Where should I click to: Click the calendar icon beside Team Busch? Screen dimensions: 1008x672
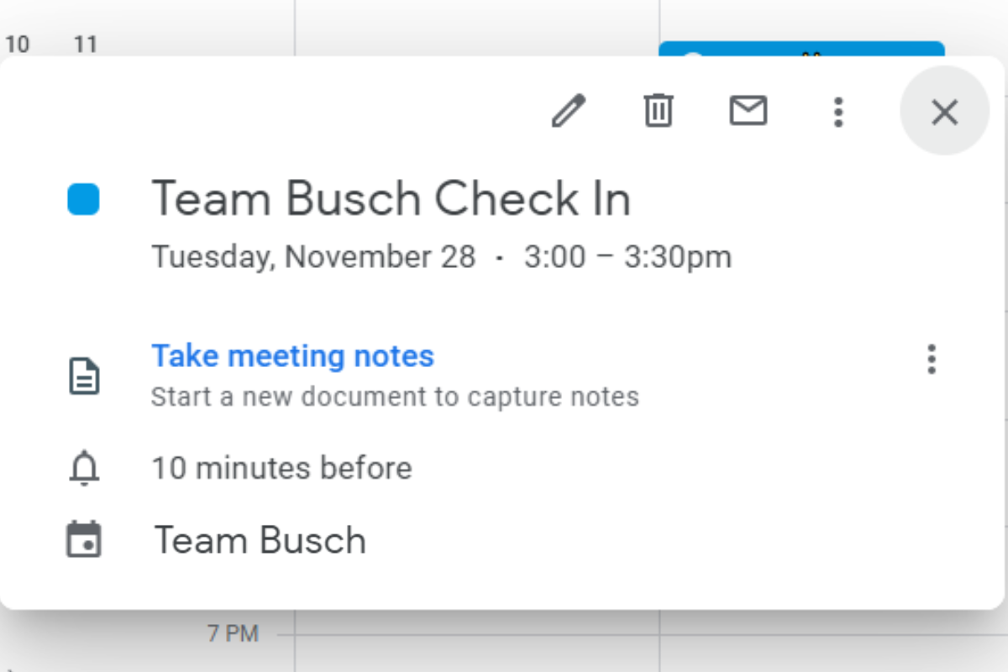point(83,540)
